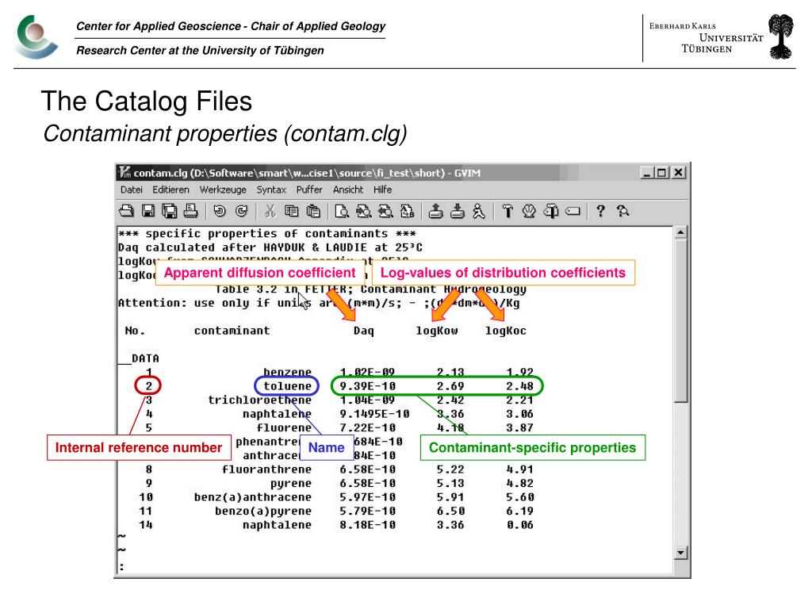Click the Redo toolbar icon

(241, 211)
